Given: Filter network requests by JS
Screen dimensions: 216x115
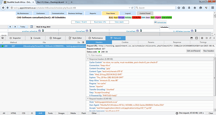Looking at the screenshot, I should pyautogui.click(x=32, y=113).
